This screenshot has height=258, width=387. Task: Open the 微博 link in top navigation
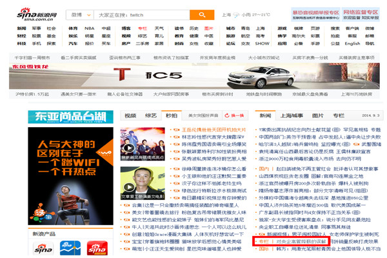[x=370, y=28]
